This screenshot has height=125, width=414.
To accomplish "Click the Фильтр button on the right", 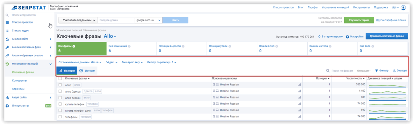I will pyautogui.click(x=382, y=71).
